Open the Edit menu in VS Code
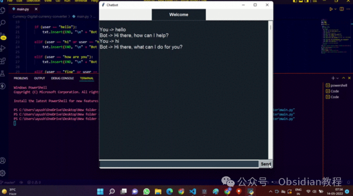 click(x=19, y=1)
